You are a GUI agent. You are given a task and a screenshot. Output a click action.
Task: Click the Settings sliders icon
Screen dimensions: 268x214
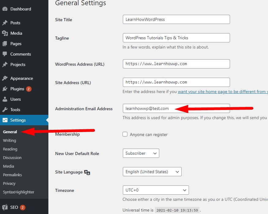click(5, 120)
